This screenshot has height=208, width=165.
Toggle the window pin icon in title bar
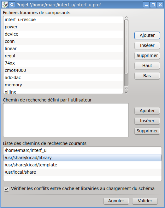[12, 5]
